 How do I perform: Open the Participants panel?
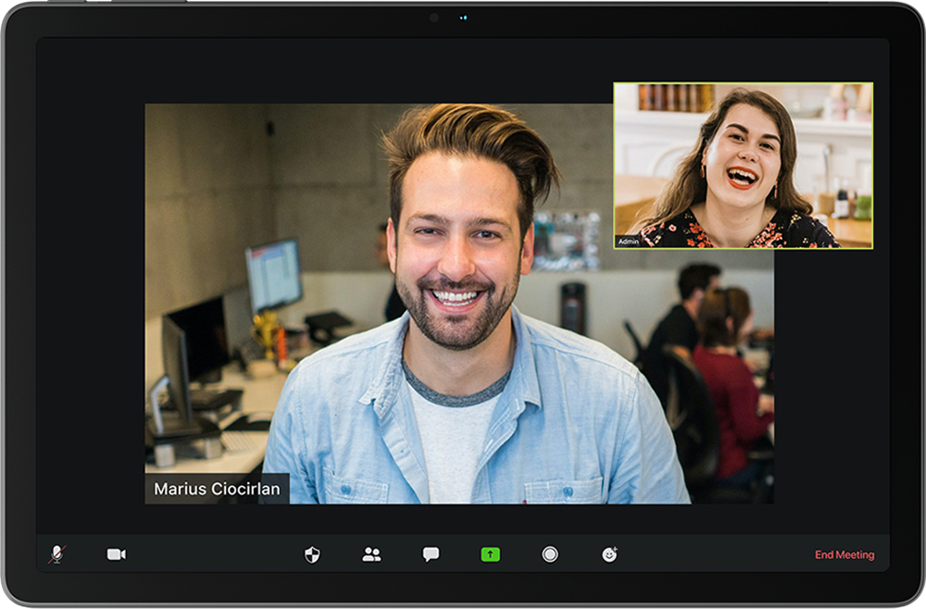tap(371, 554)
